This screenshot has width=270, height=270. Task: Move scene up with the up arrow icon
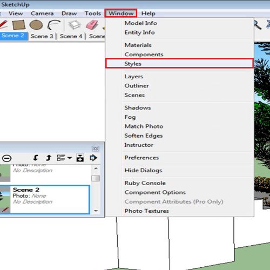49,158
